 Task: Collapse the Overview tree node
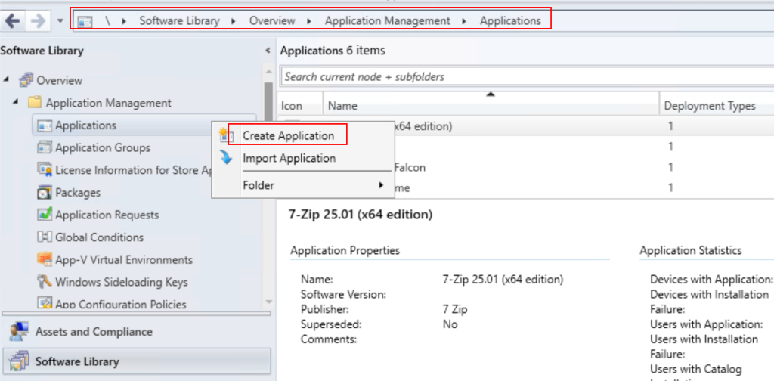click(x=8, y=80)
